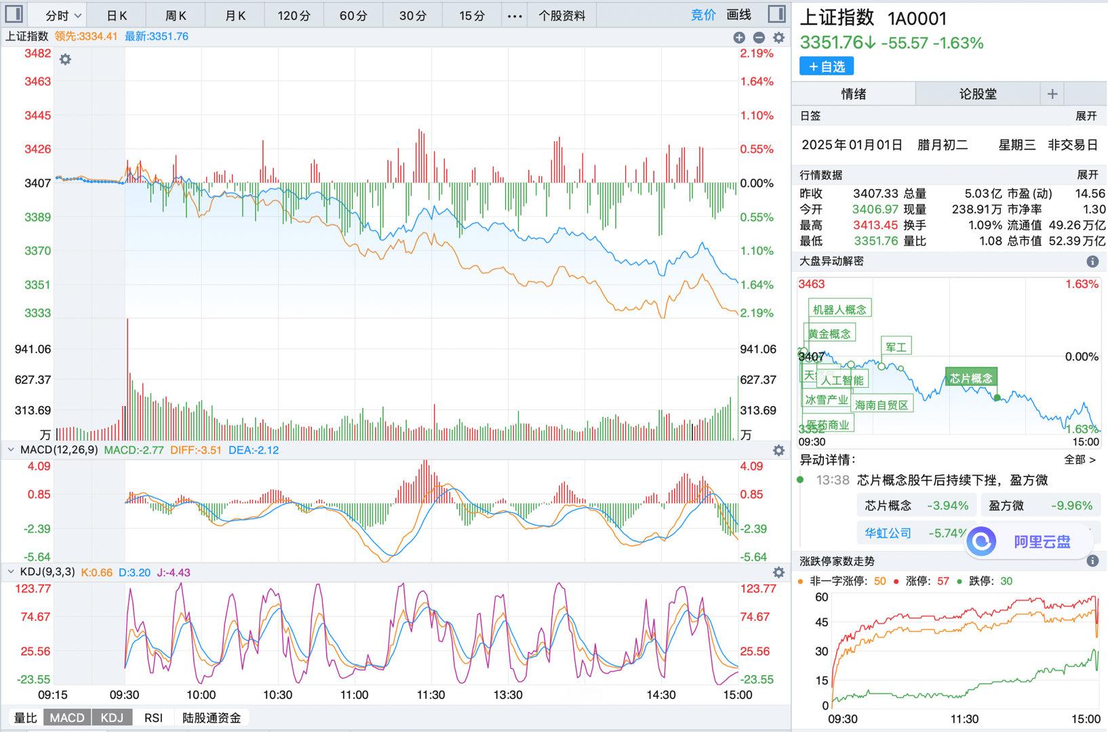Select 机器人概念 tag on mini chart
This screenshot has height=732, width=1108.
[839, 310]
